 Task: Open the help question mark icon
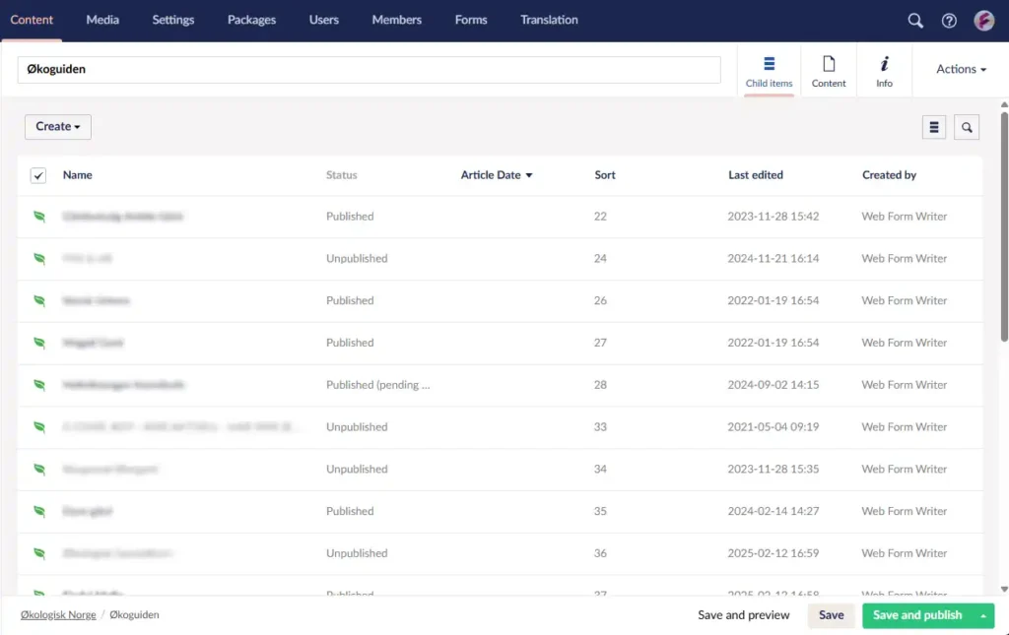pyautogui.click(x=949, y=21)
